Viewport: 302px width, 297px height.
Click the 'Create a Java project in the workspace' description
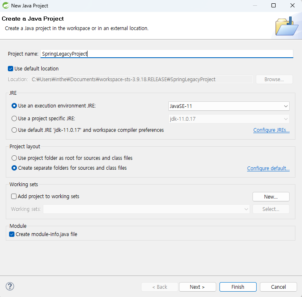click(77, 28)
